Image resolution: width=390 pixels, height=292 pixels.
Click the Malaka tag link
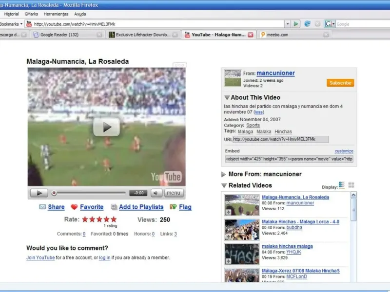264,131
